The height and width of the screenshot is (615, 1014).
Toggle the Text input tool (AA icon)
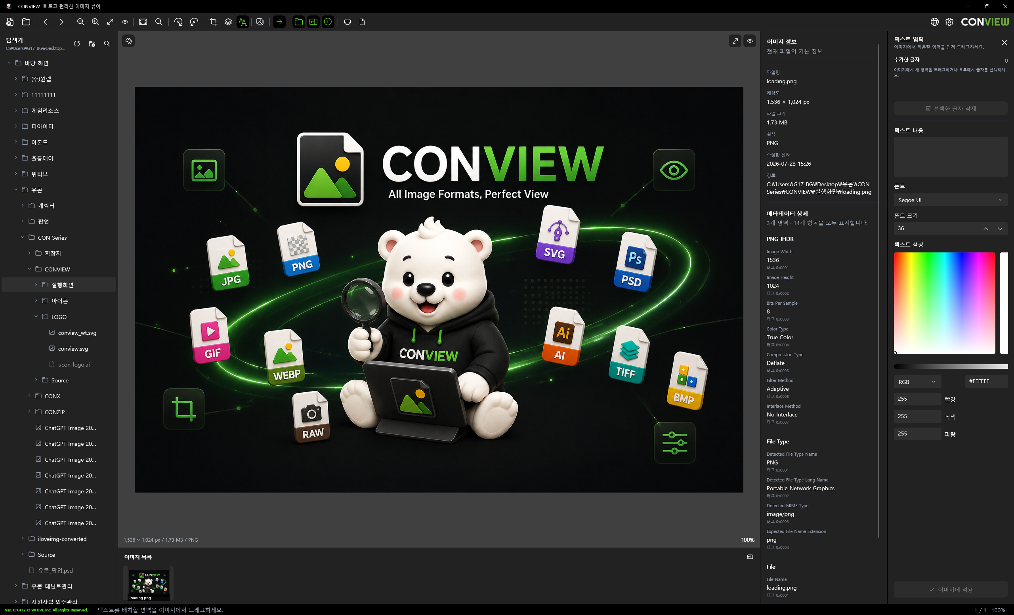pos(243,22)
